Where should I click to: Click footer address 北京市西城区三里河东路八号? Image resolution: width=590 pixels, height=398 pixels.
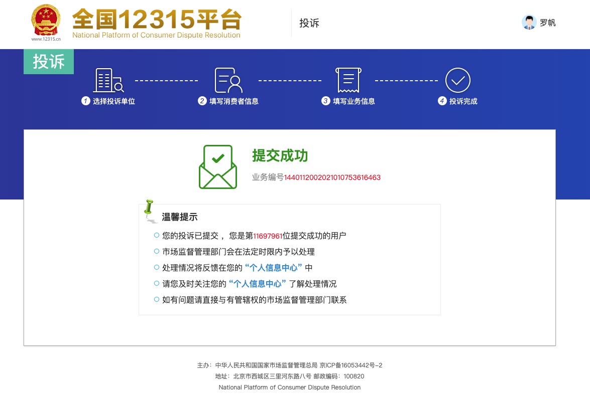coord(272,376)
